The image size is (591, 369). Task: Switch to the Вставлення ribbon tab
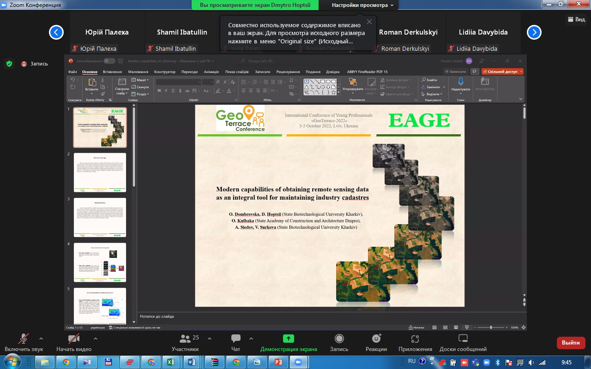(x=112, y=72)
